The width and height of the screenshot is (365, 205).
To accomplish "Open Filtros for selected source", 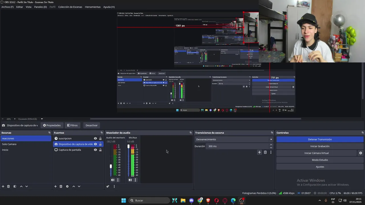I will click(x=72, y=125).
